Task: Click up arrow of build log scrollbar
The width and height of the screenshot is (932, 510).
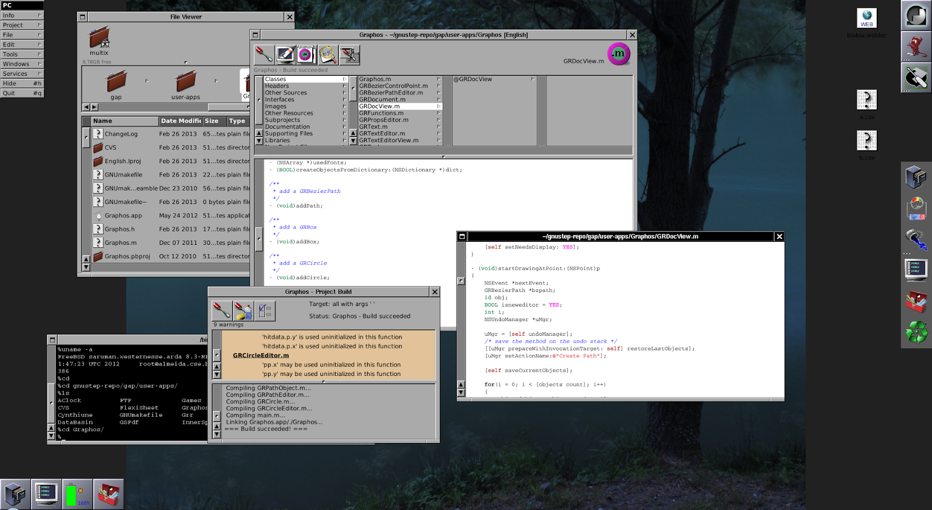Action: pos(217,427)
